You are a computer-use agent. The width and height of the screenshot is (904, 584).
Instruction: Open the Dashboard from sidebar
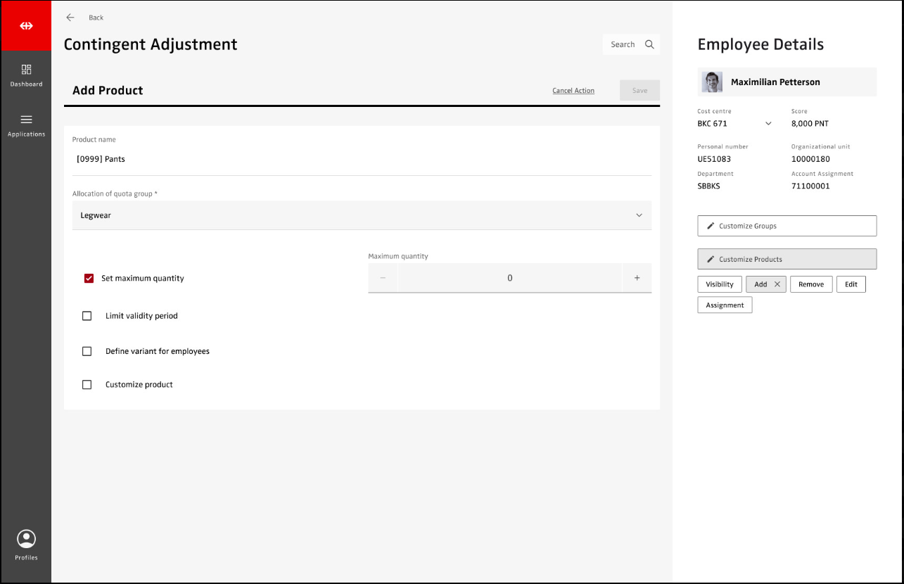pos(26,70)
